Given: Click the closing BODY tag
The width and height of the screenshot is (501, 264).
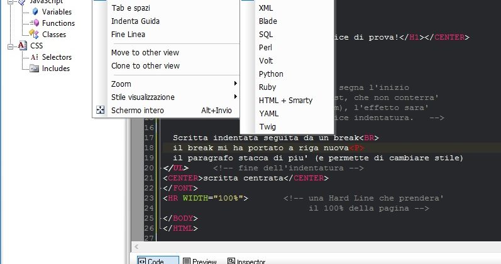Looking at the screenshot, I should (180, 218).
